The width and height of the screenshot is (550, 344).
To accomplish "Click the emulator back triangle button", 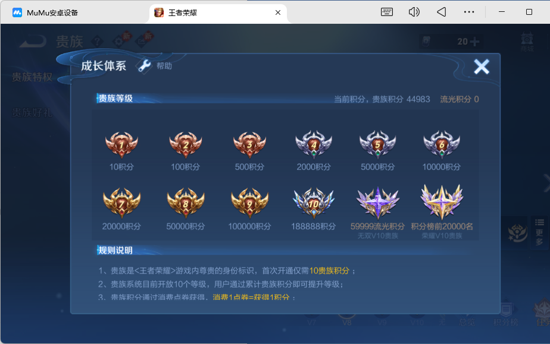I will (441, 12).
